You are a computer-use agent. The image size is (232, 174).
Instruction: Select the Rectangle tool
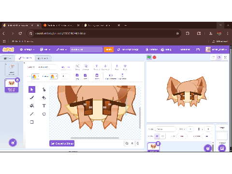pos(32,122)
